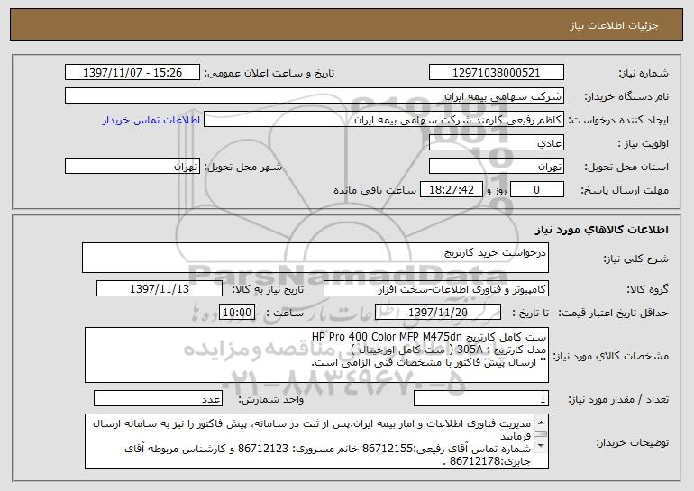Image resolution: width=694 pixels, height=491 pixels.
Task: Click the price validity date 1397/11/20
Action: (438, 312)
